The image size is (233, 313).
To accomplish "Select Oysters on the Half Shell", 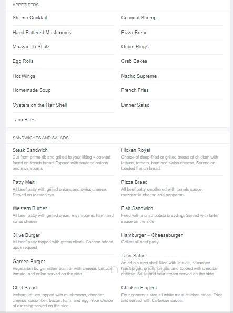I will (40, 105).
